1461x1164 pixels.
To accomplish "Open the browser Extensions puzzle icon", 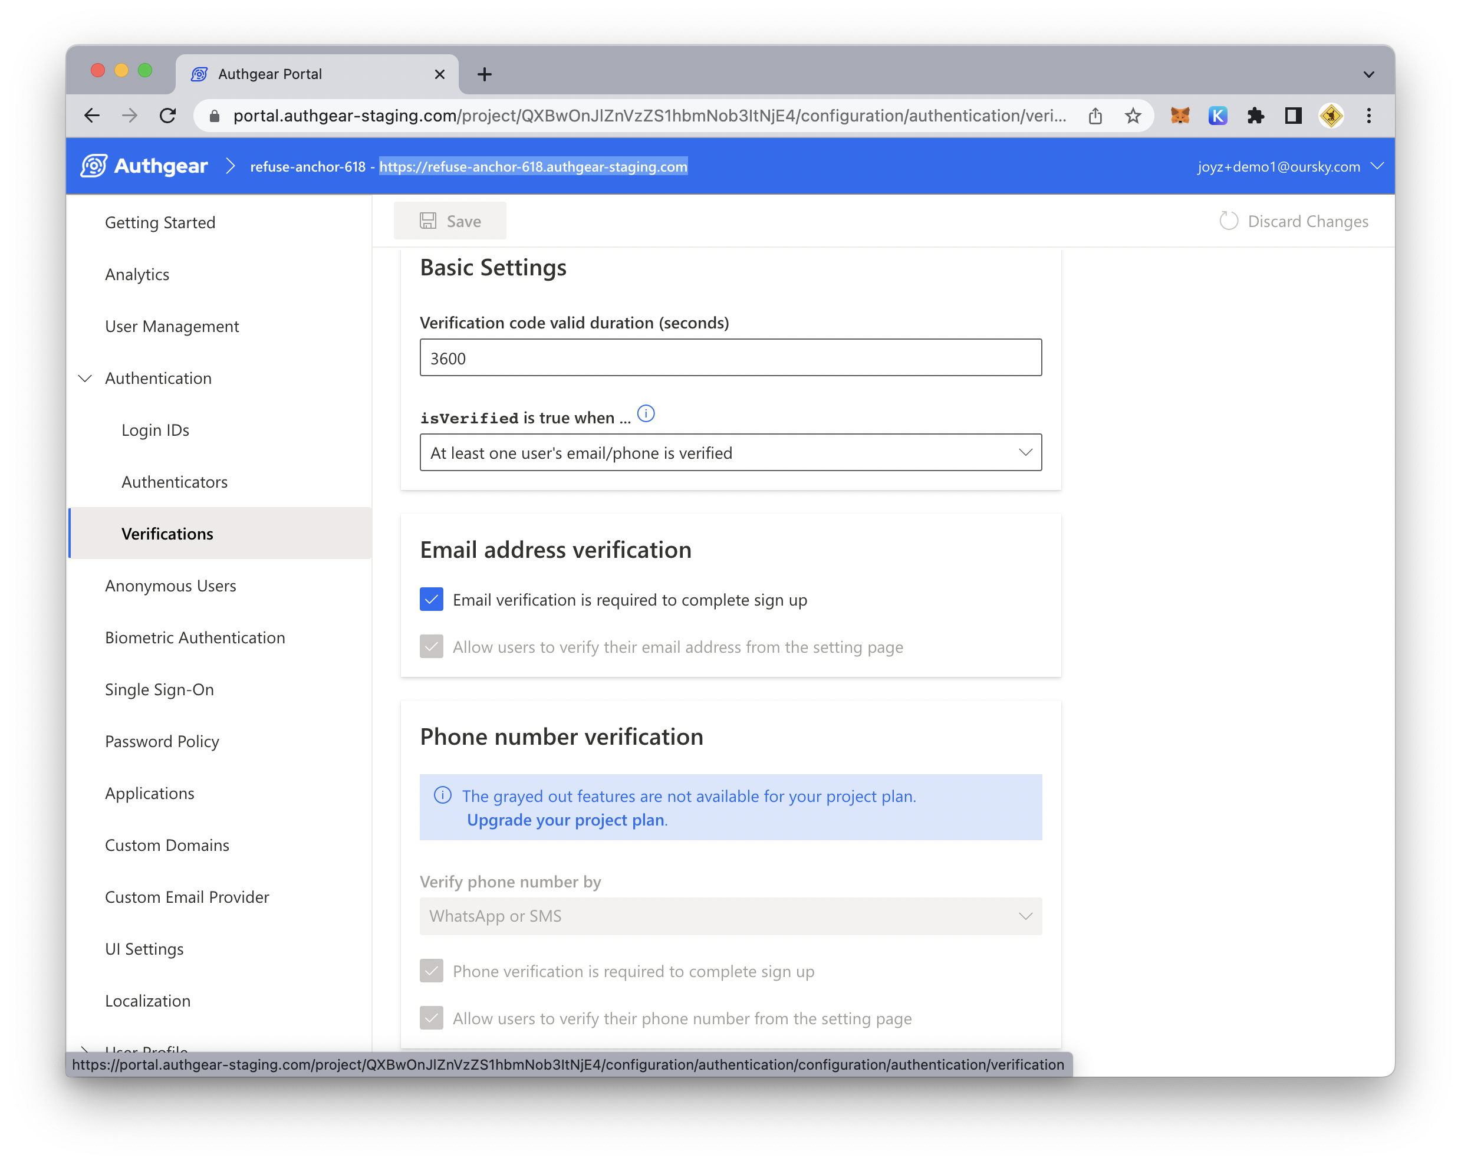I will tap(1255, 116).
